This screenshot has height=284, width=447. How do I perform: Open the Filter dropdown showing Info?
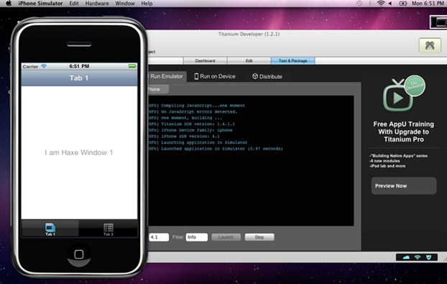coord(197,237)
